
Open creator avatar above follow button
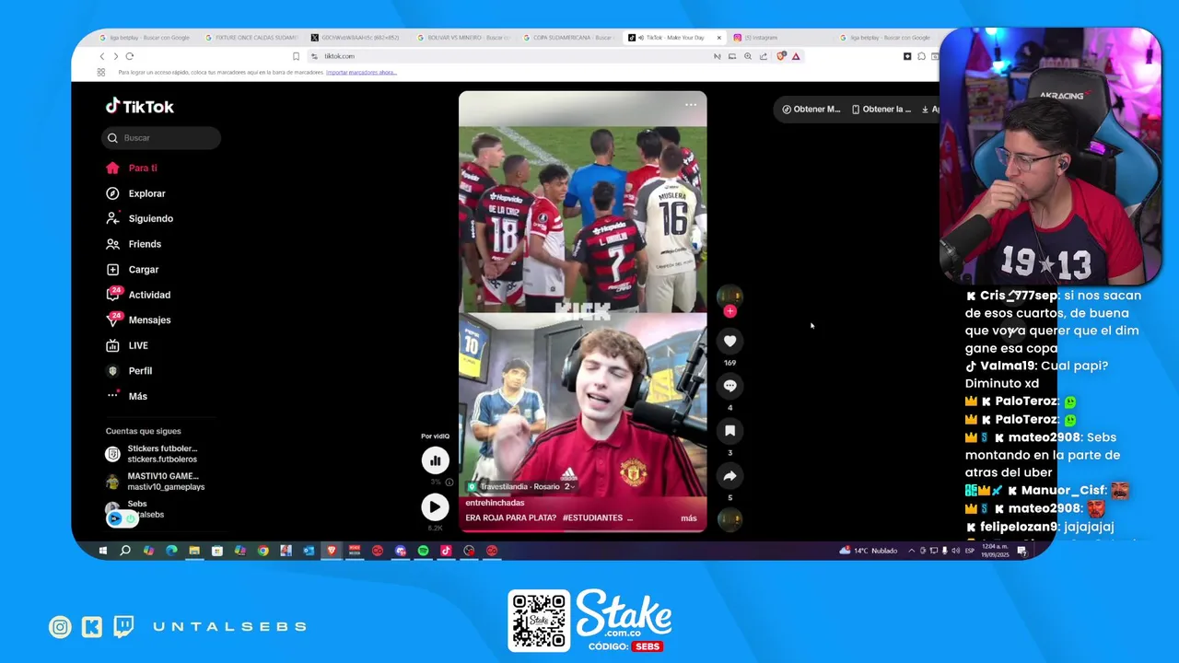730,296
